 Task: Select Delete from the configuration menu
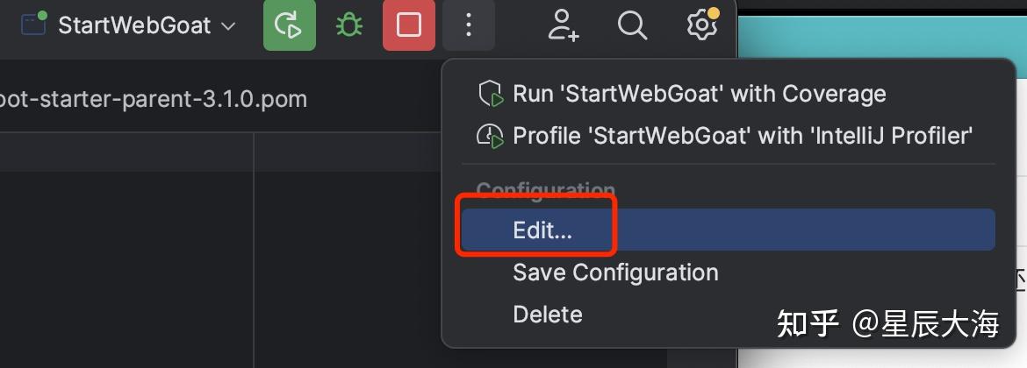pos(547,314)
